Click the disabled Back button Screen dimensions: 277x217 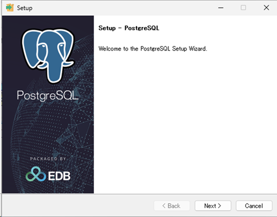click(x=172, y=205)
